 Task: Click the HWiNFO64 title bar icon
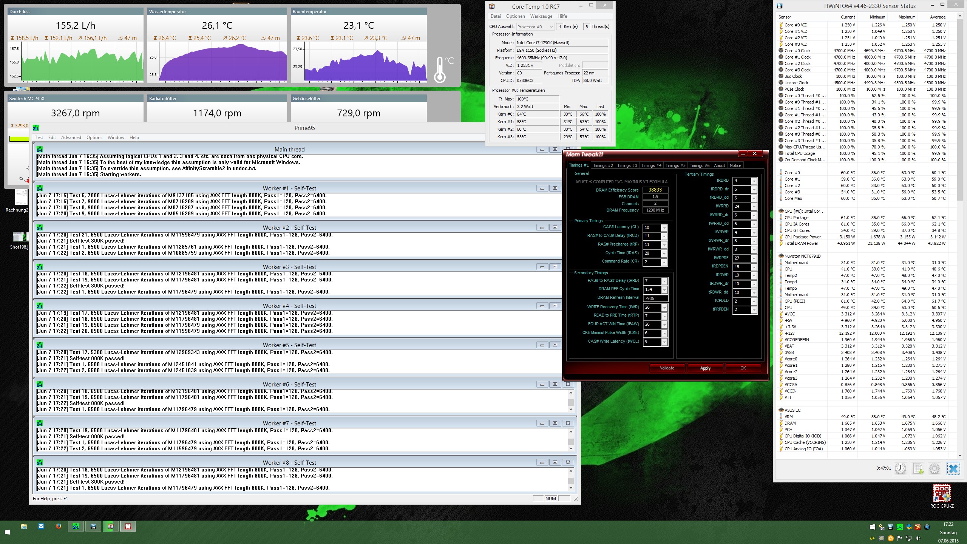point(780,6)
